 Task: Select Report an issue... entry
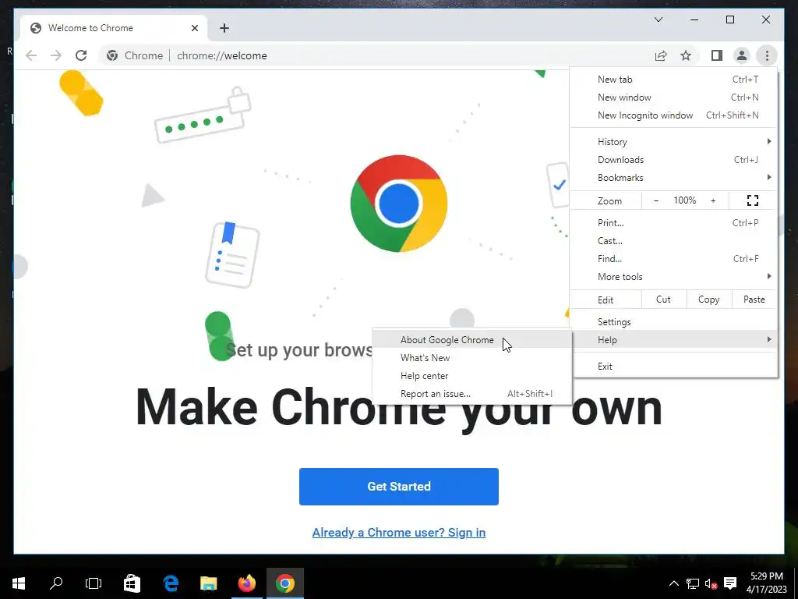click(472, 394)
